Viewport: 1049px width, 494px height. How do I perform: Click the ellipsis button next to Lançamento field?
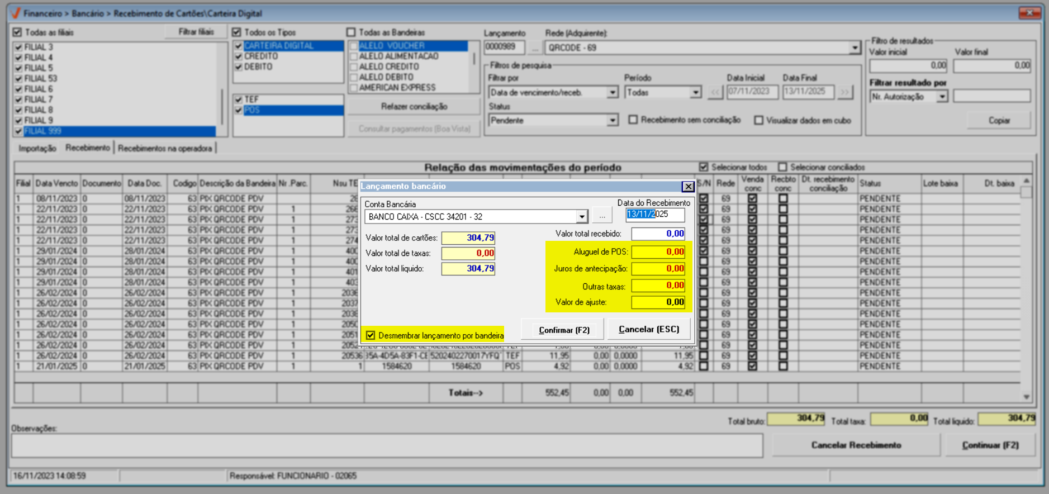(535, 48)
